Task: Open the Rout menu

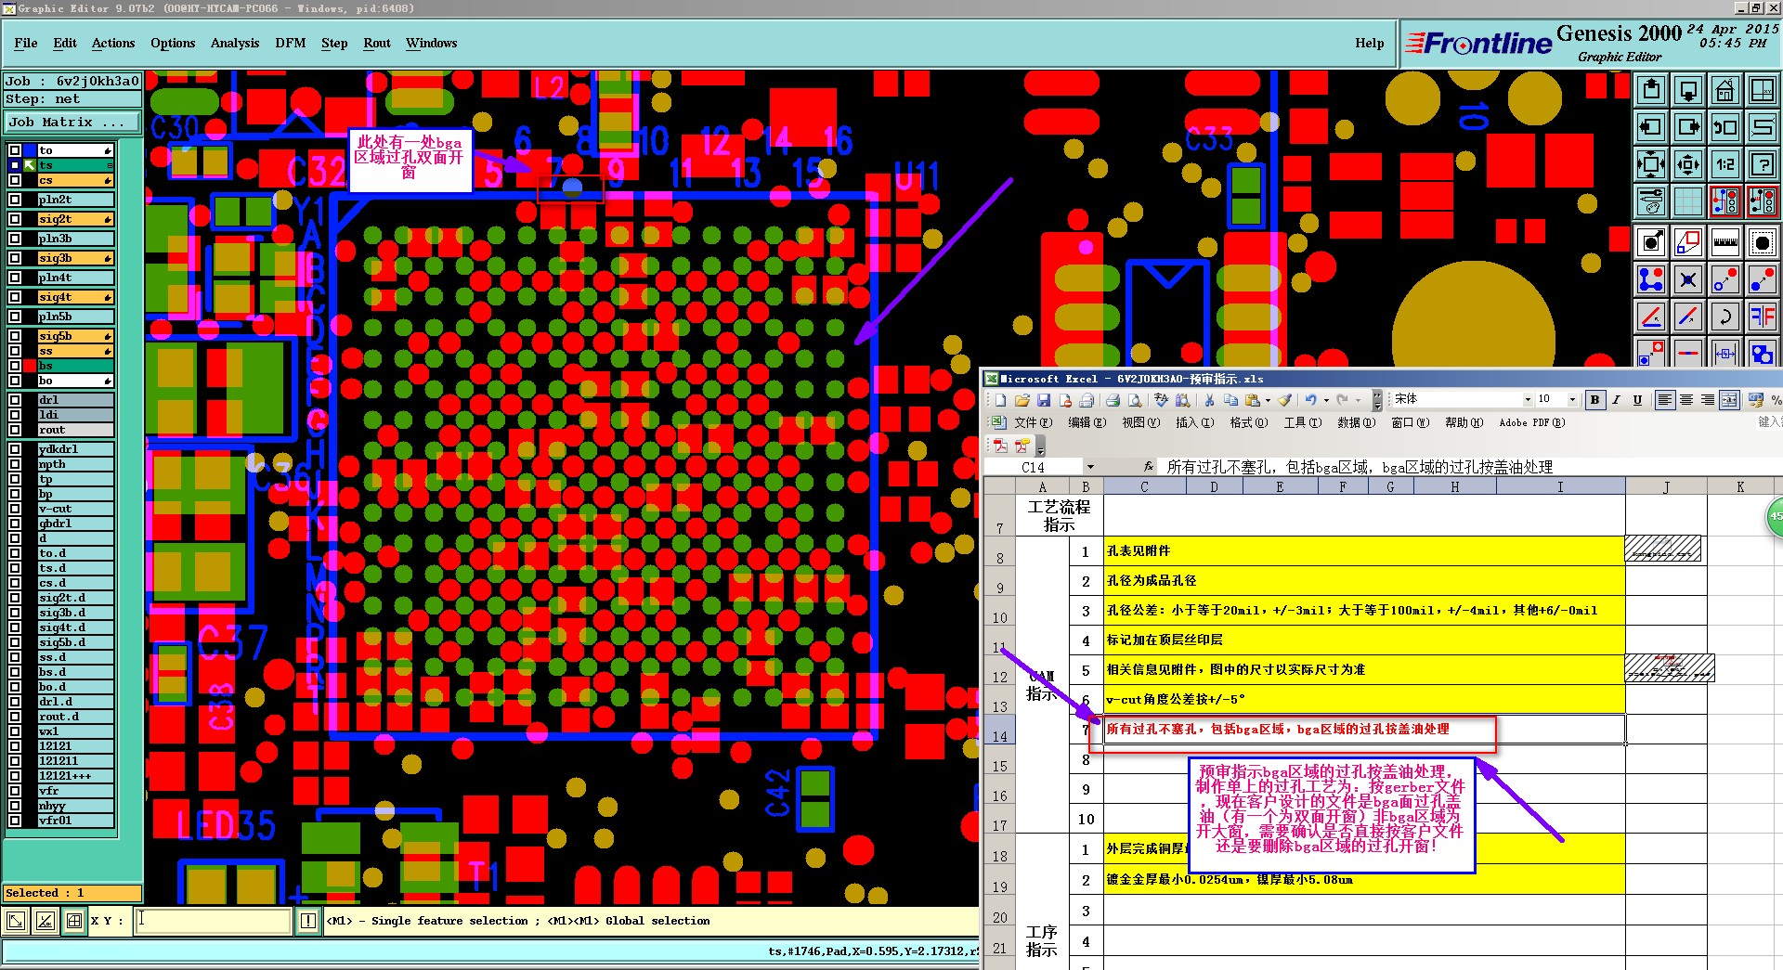Action: click(377, 43)
